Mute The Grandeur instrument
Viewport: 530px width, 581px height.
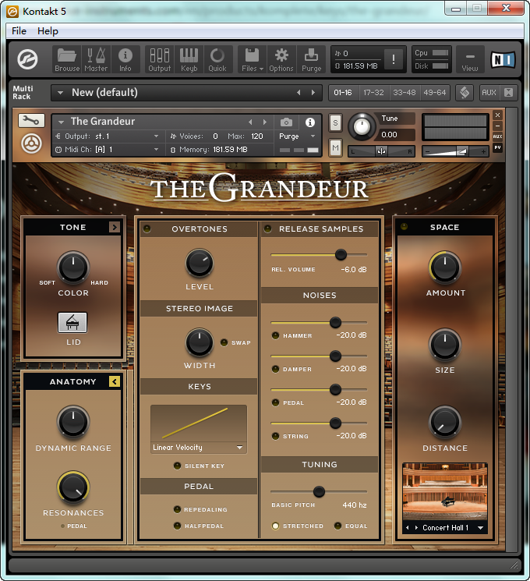click(x=335, y=148)
